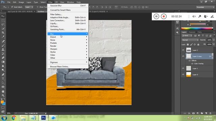Select the Ellipse shape tool
The width and height of the screenshot is (216, 121).
(x=3, y=87)
